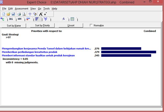164x112 pixels.
Task: Open the graphical comparisons bar tab
Action: pos(28,19)
